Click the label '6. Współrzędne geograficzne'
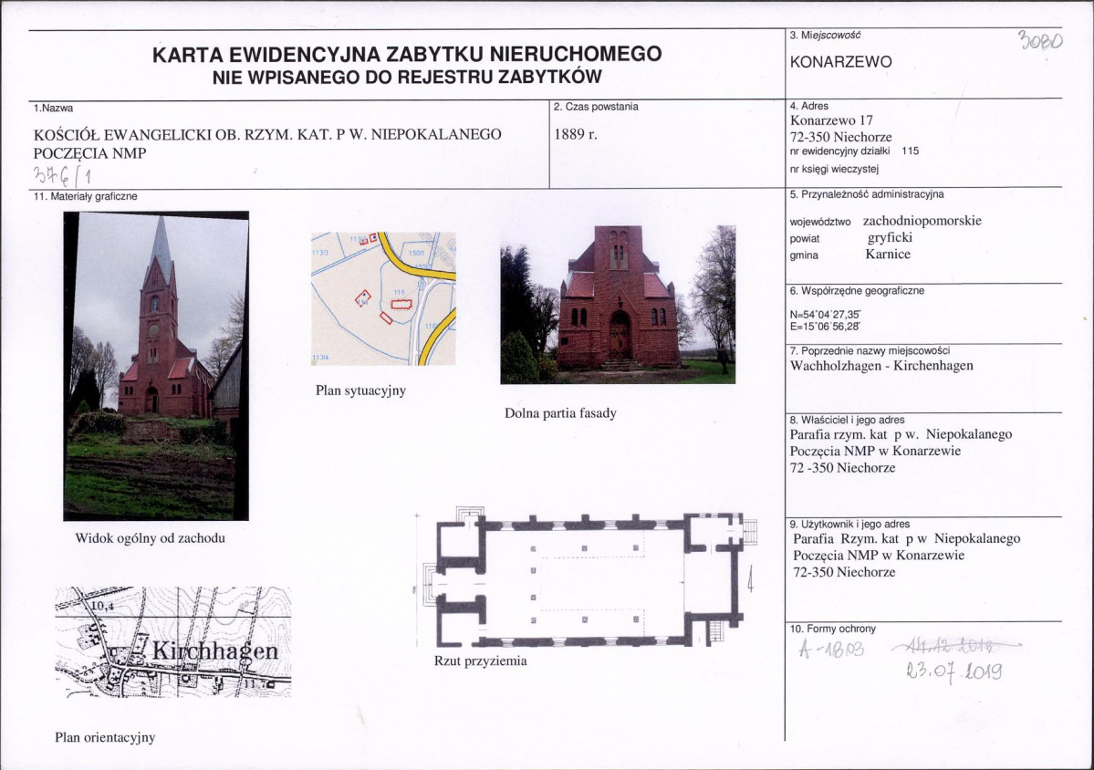 tap(857, 291)
